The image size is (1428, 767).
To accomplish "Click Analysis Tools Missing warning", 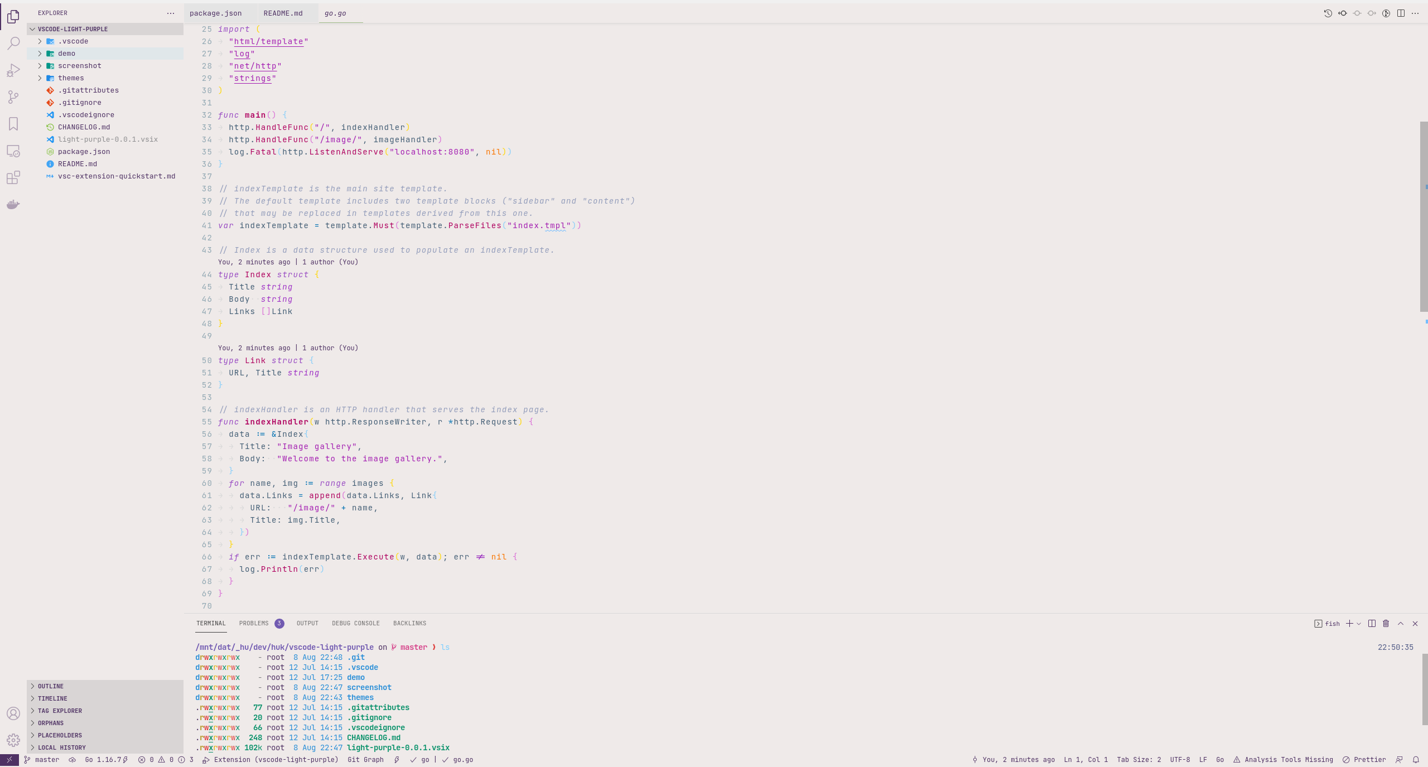I will pos(1283,760).
